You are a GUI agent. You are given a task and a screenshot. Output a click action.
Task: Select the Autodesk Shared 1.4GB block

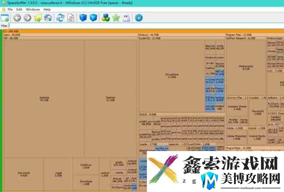tap(237, 108)
